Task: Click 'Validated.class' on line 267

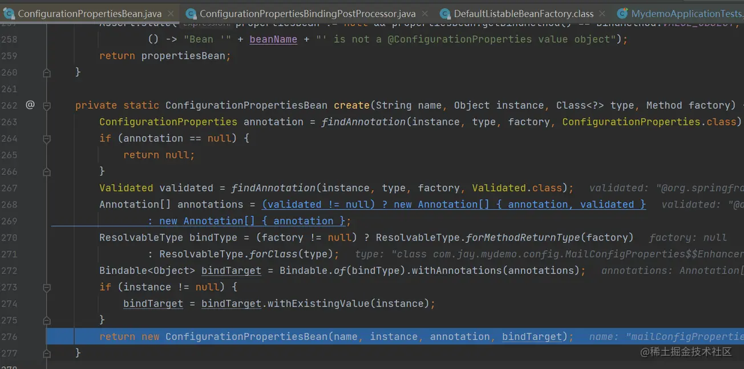Action: 517,188
